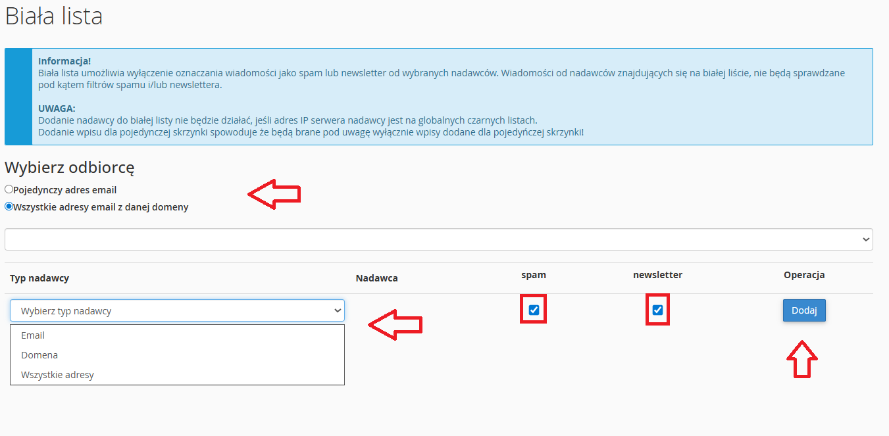Click the "Wybierz odbiorcę" section heading
Image resolution: width=889 pixels, height=436 pixels.
(x=70, y=168)
